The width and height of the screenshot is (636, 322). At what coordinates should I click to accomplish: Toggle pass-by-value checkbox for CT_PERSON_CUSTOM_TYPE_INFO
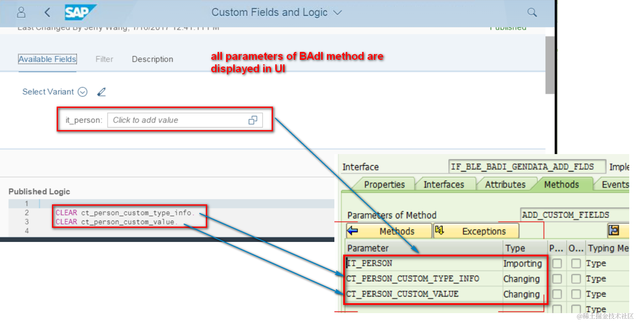point(557,279)
